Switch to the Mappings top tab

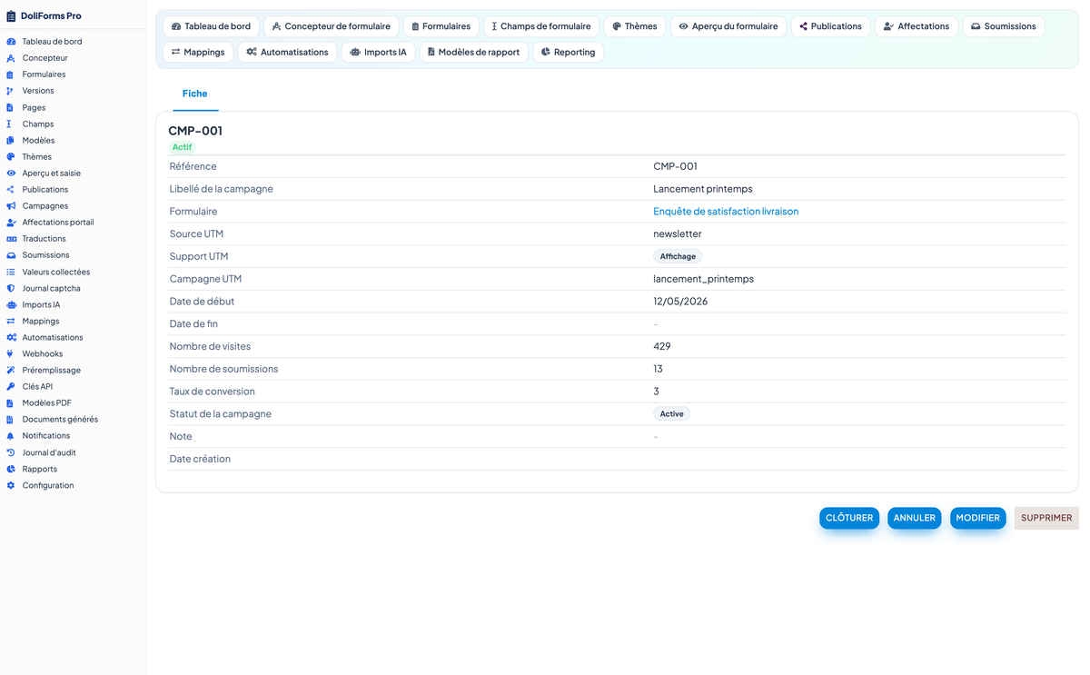tap(198, 52)
